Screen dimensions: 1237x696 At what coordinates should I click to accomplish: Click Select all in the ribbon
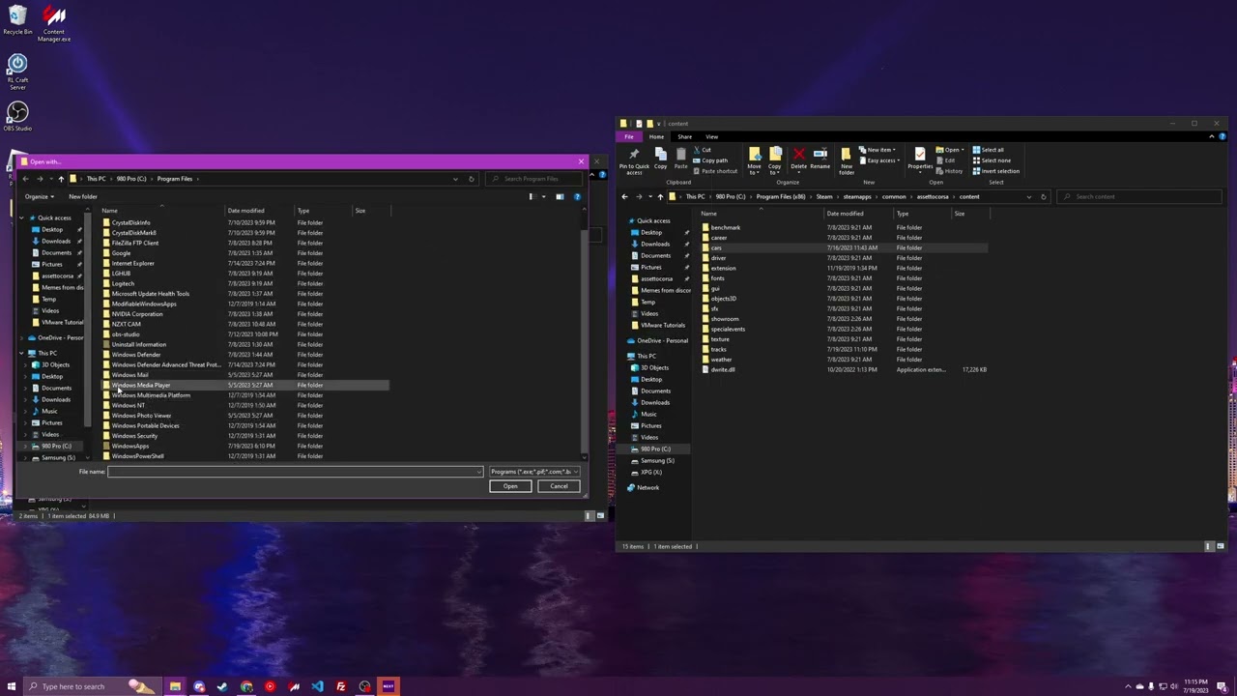[988, 150]
